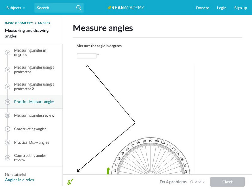Click the star icon beside Practice: Draw angles
252x189 pixels.
pos(8,142)
